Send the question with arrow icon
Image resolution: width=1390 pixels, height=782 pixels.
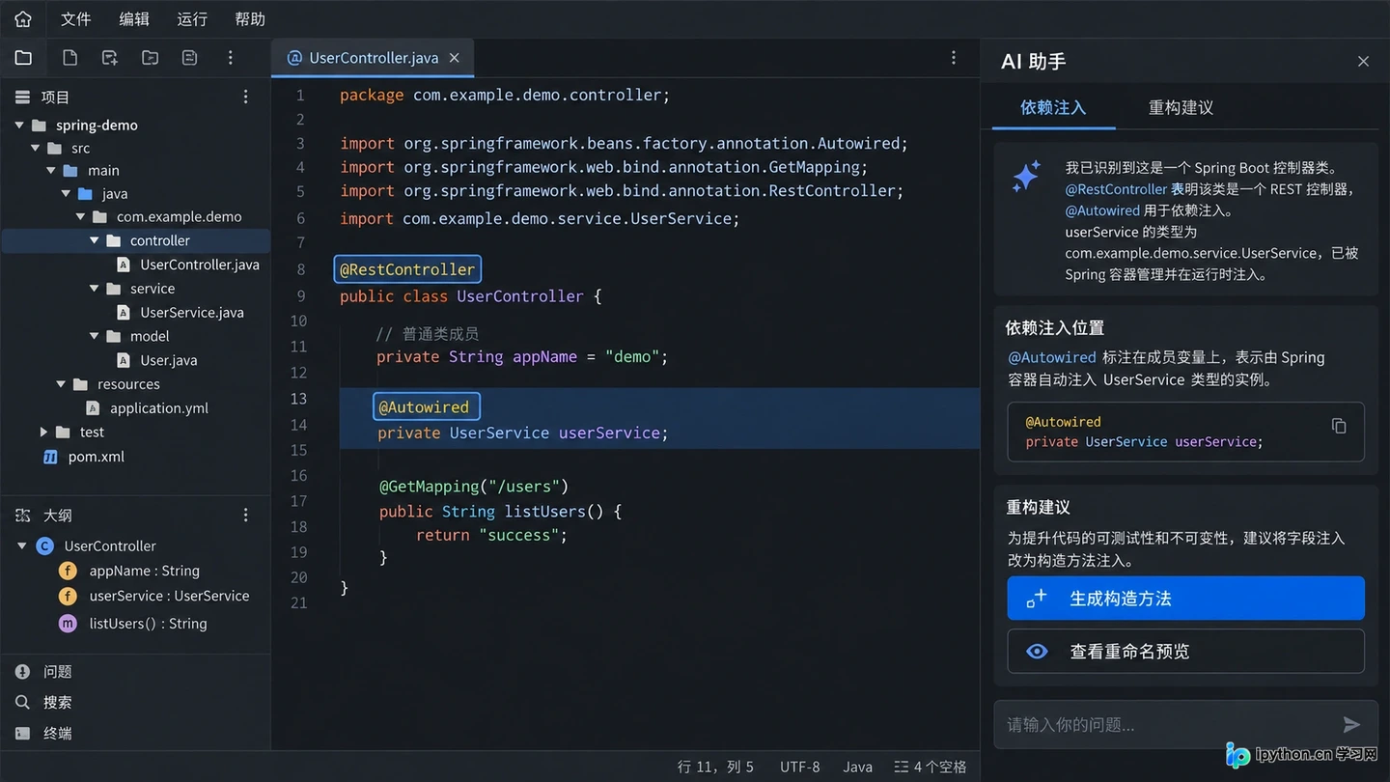pyautogui.click(x=1351, y=724)
